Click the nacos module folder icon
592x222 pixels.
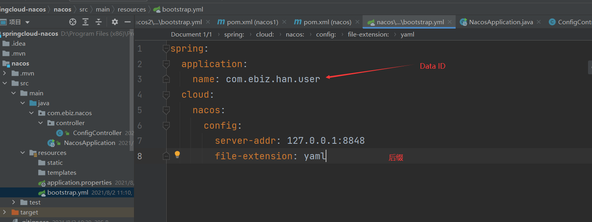pyautogui.click(x=6, y=64)
